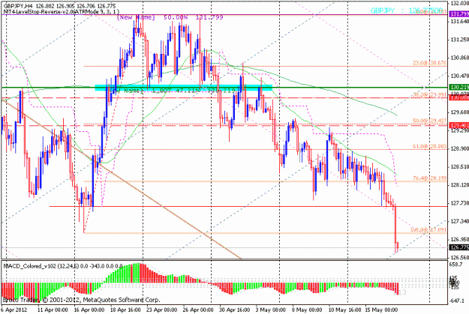Click the 130.860 price scale value
The image size is (469, 314).
[459, 58]
